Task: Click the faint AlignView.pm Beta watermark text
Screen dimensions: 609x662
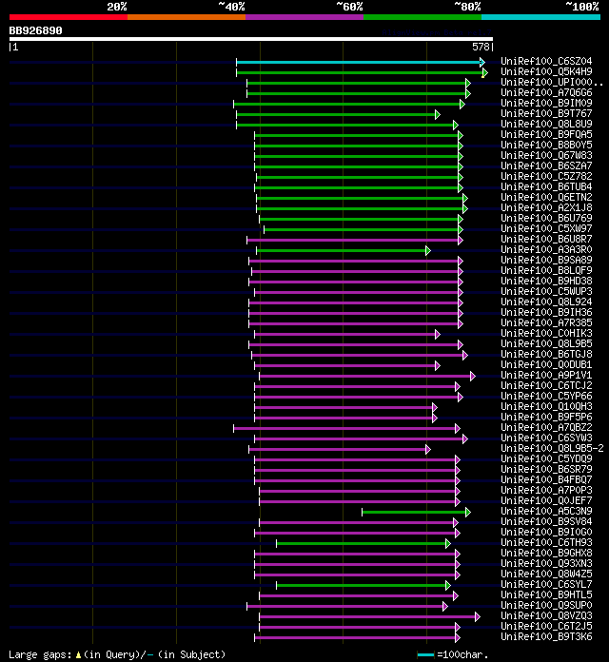Action: (x=437, y=32)
